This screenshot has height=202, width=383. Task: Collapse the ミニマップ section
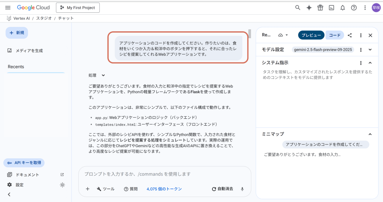tap(370, 134)
